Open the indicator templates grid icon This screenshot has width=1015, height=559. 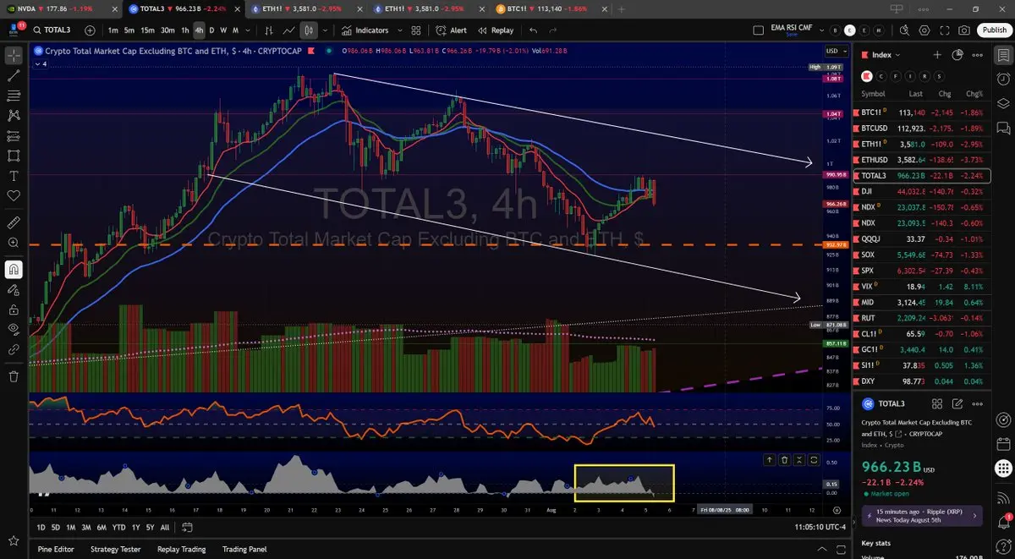click(x=415, y=30)
